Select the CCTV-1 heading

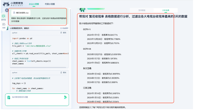[x=87, y=29]
